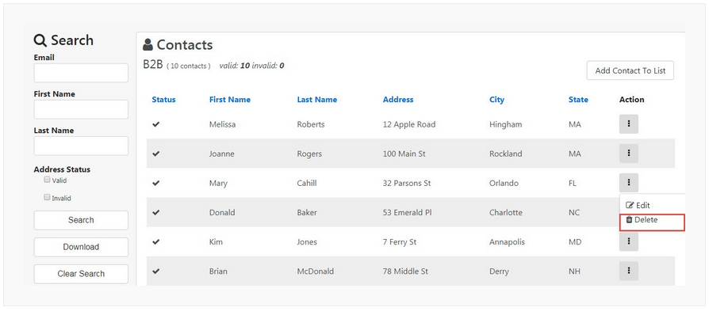Open action menu for Brian McDonald row
Image resolution: width=709 pixels, height=311 pixels.
click(629, 271)
